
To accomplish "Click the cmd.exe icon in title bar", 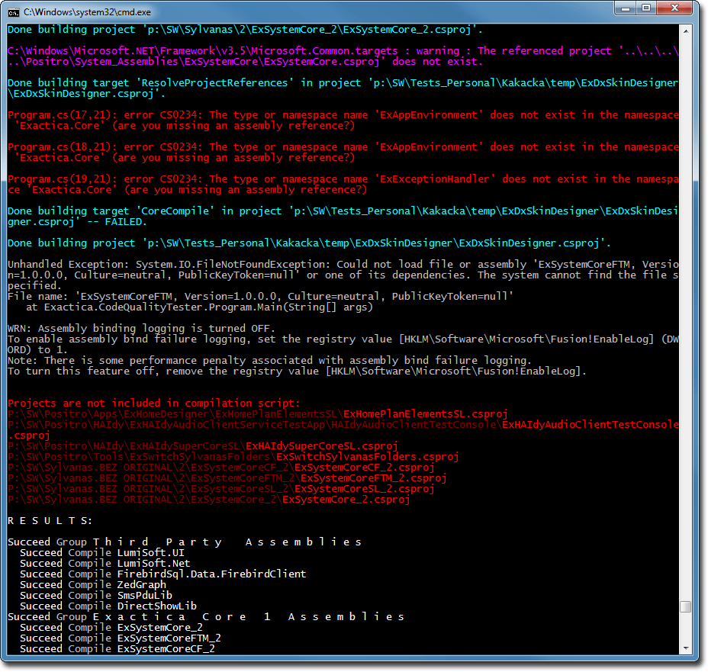I will (x=14, y=11).
